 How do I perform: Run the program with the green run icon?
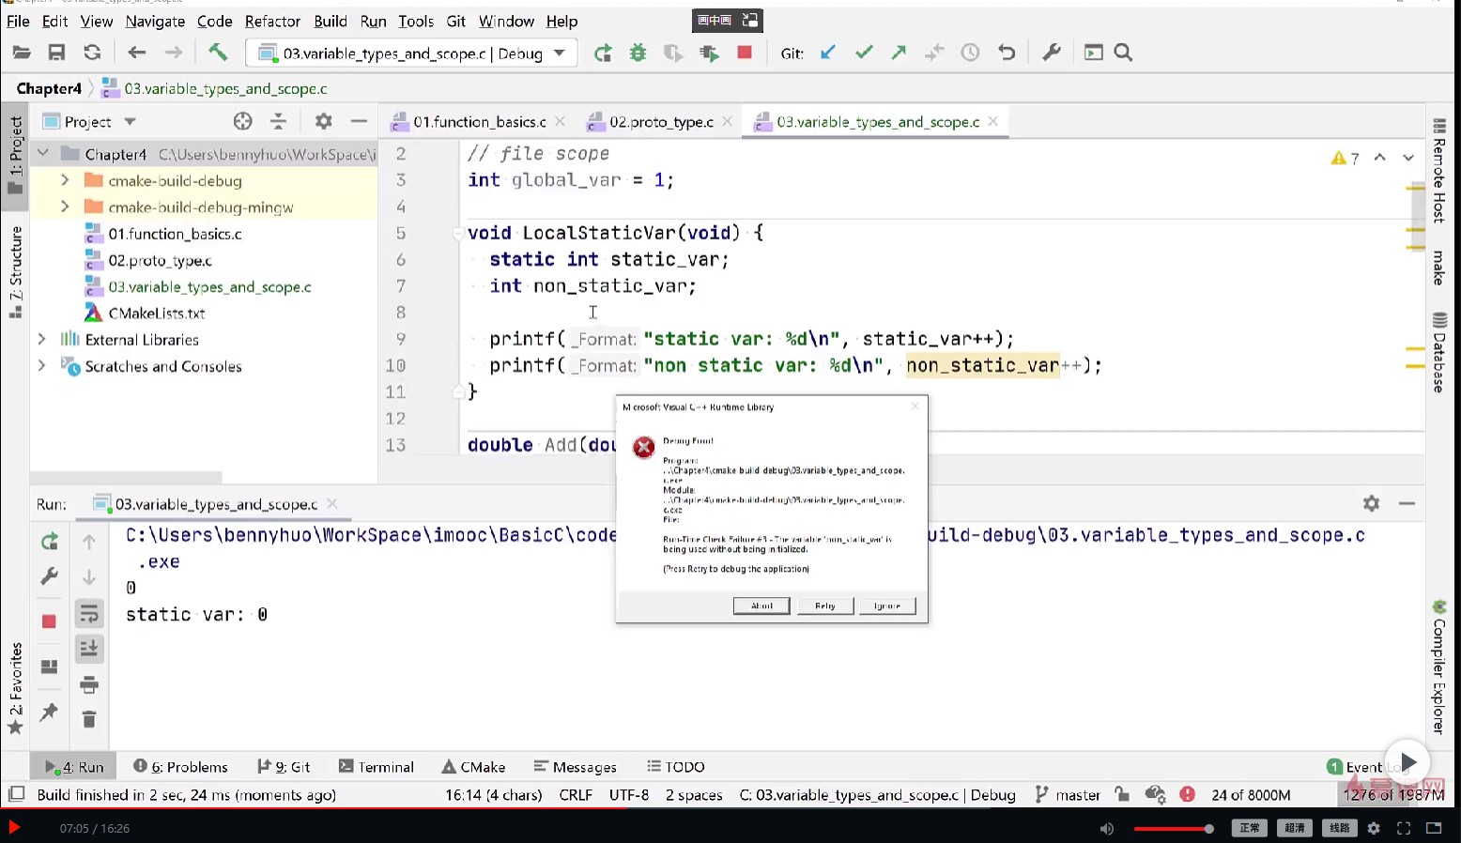tap(603, 53)
